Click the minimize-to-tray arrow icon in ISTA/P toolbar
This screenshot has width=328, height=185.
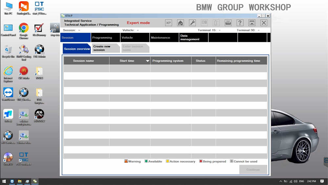click(252, 23)
